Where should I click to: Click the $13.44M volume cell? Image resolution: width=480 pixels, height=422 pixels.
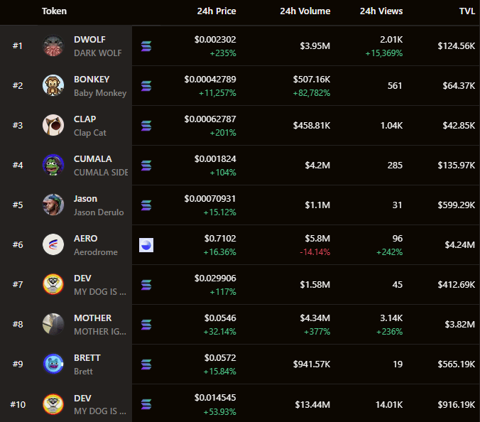pos(312,405)
